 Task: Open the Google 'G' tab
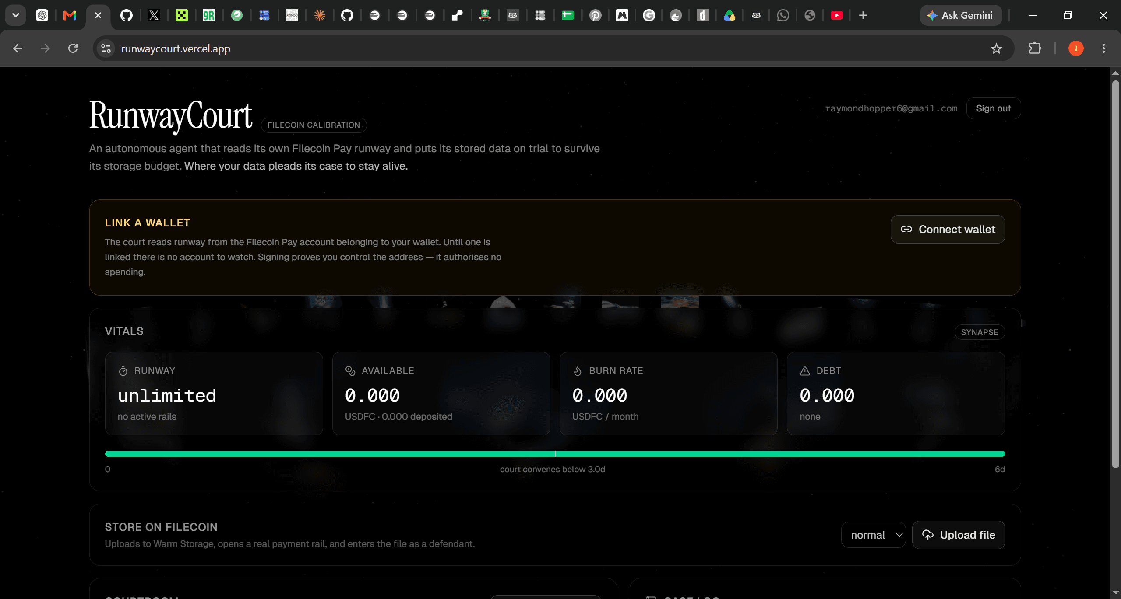coord(649,16)
